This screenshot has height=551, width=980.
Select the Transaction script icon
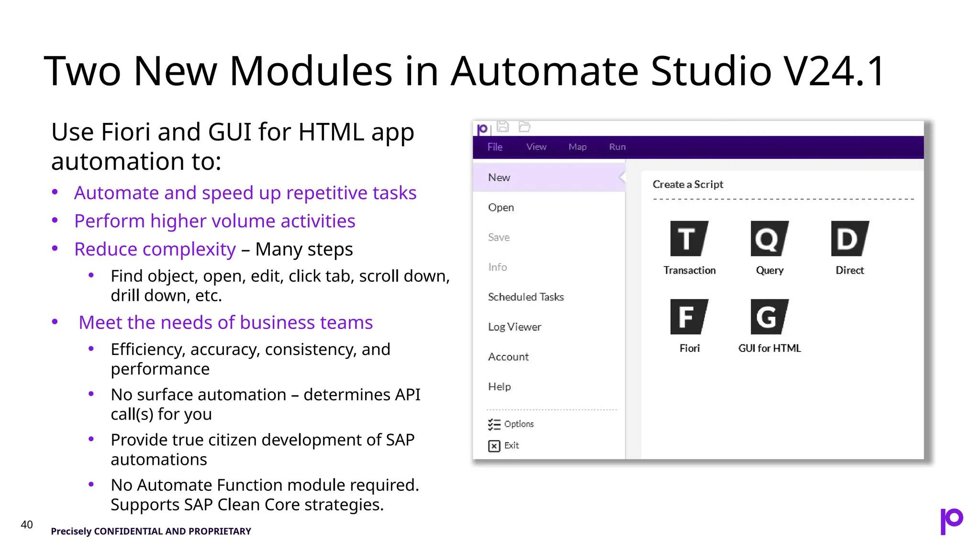coord(689,239)
